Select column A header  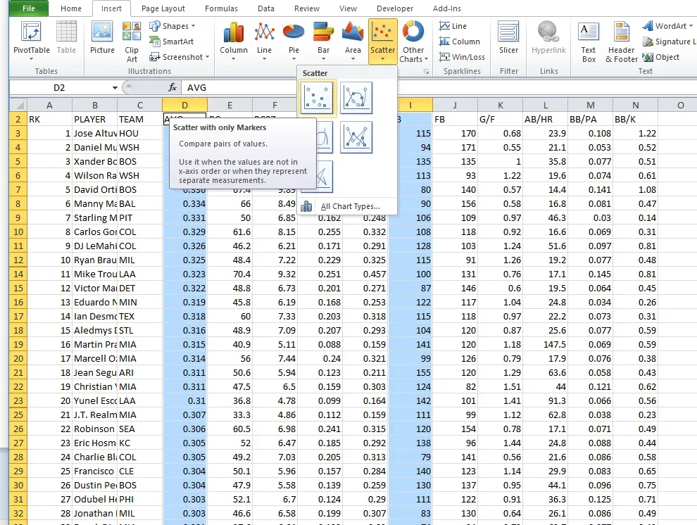pos(49,105)
